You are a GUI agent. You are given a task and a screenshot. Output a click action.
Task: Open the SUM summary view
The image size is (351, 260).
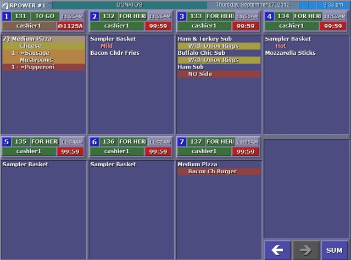(x=334, y=250)
